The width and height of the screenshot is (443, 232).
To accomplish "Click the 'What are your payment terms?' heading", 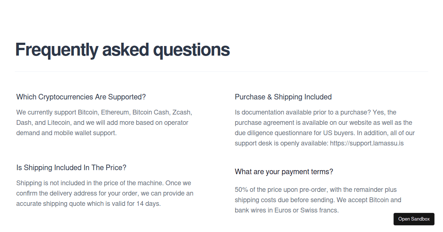I will coord(284,172).
